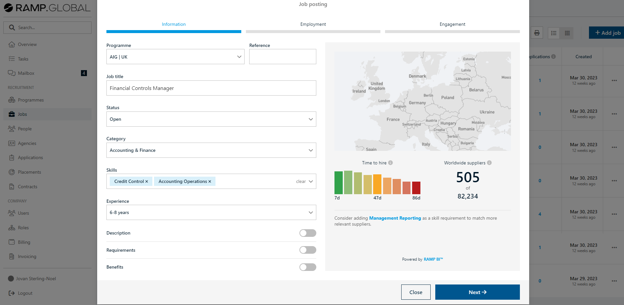Switch to list view icon
Image resolution: width=624 pixels, height=305 pixels.
(x=554, y=33)
